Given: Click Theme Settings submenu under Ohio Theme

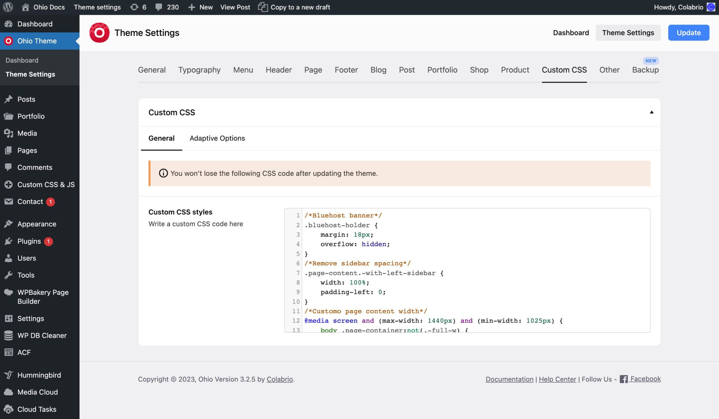Looking at the screenshot, I should pyautogui.click(x=30, y=74).
